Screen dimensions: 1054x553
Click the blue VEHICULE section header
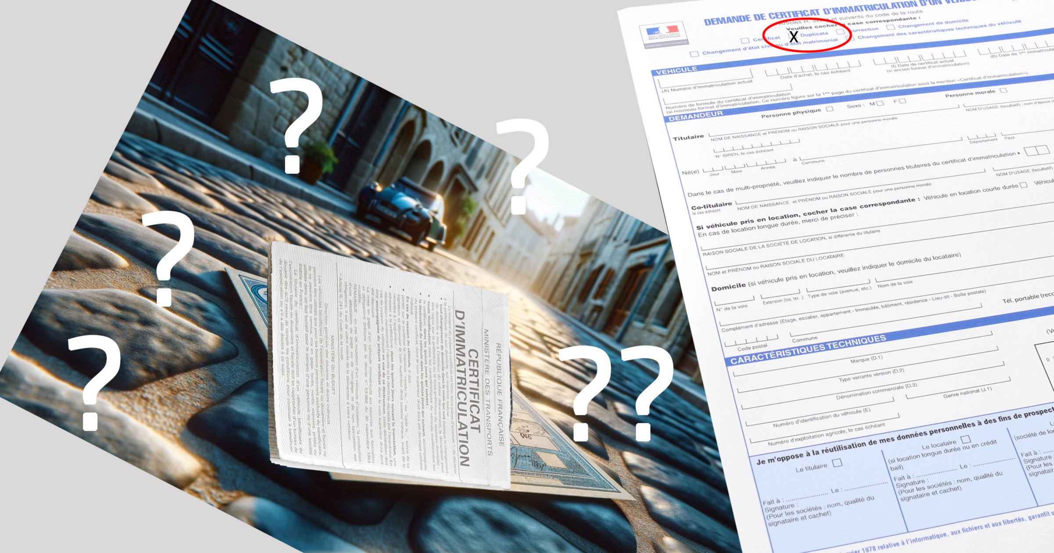click(676, 70)
